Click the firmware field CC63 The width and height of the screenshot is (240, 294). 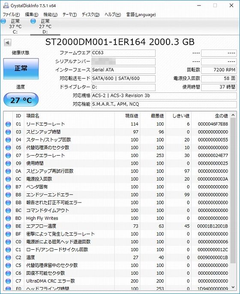tap(123, 53)
